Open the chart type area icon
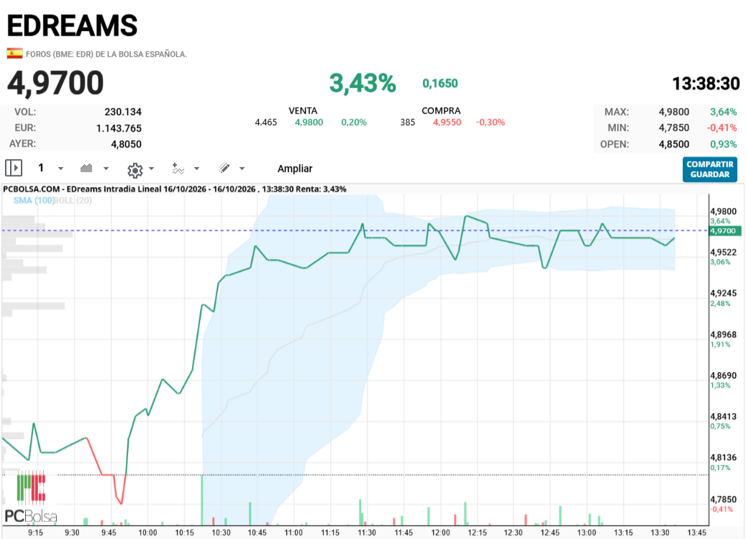 point(86,168)
